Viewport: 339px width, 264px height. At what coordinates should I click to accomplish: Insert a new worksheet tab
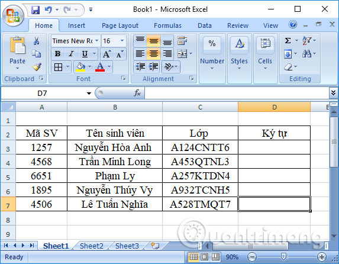pos(155,246)
